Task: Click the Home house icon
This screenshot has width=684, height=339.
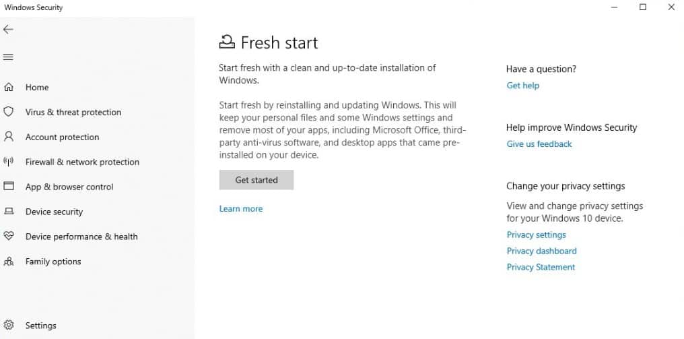Action: tap(9, 88)
